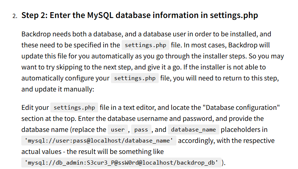The width and height of the screenshot is (298, 169).
Task: Click the 'database_name' placeholder code
Action: (x=194, y=130)
